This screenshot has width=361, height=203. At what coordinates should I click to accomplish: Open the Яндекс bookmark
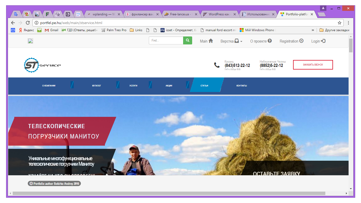click(26, 30)
